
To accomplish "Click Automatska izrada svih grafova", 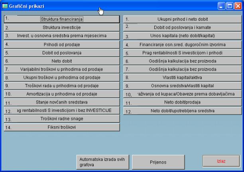I will (x=103, y=162).
